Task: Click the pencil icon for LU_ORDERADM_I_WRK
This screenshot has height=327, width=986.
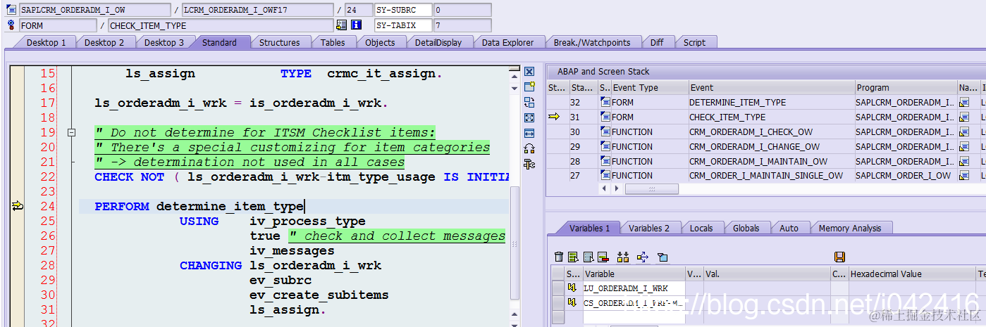Action: tap(572, 288)
